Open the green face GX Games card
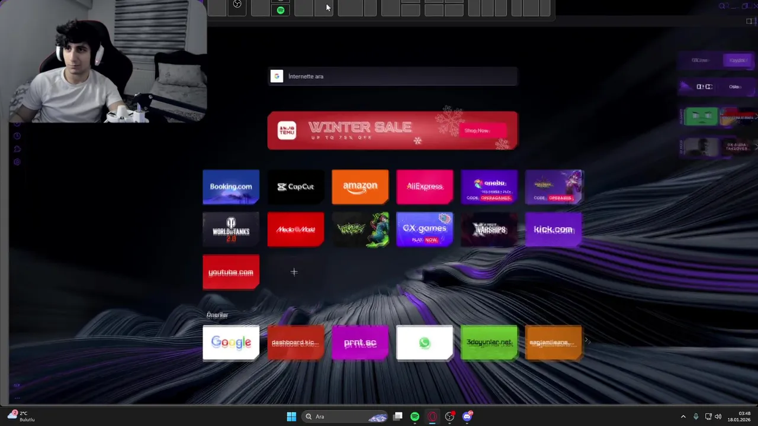 pyautogui.click(x=701, y=117)
